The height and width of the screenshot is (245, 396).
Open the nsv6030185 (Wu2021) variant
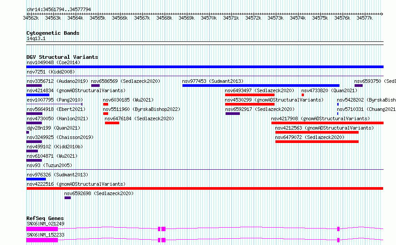pyautogui.click(x=128, y=100)
